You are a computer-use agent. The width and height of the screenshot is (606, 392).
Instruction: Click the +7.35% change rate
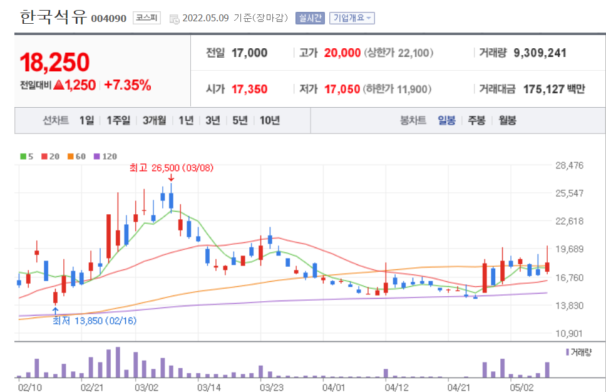128,85
